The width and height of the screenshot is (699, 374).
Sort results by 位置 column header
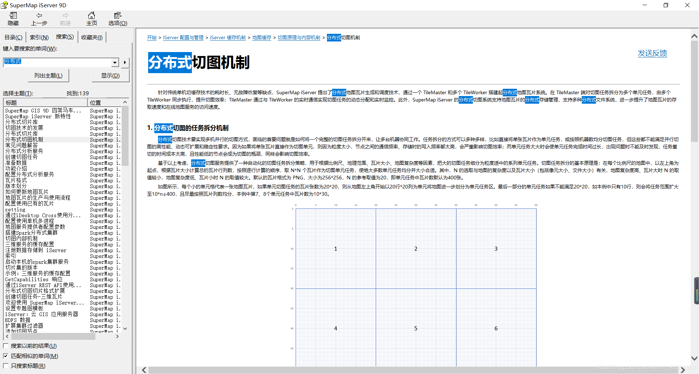[x=104, y=103]
